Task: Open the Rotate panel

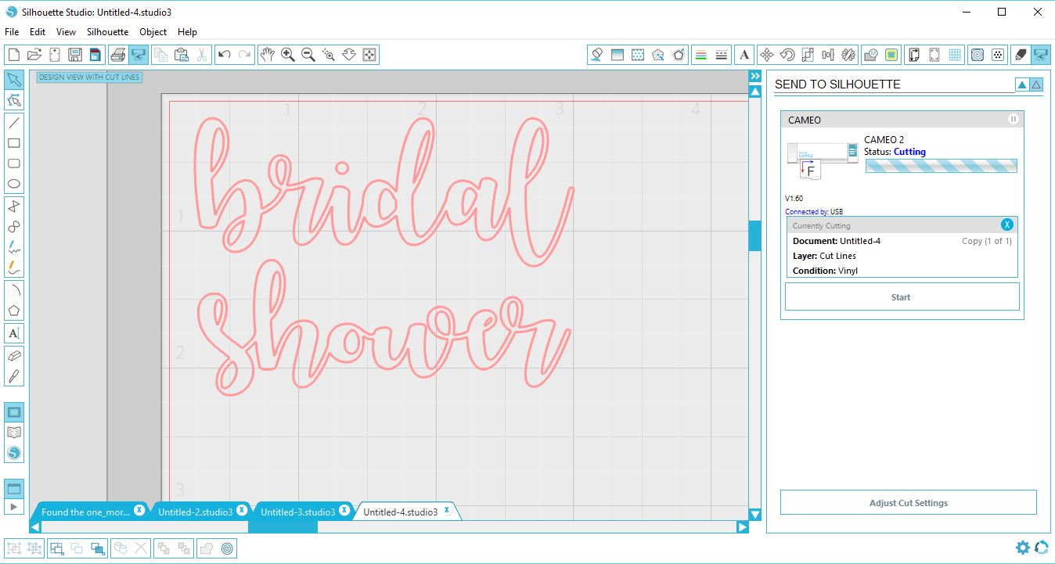Action: click(787, 55)
